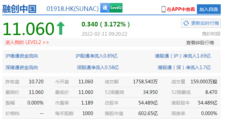
Task: Refresh quotes with 更新实时行情 button
Action: pyautogui.click(x=201, y=23)
